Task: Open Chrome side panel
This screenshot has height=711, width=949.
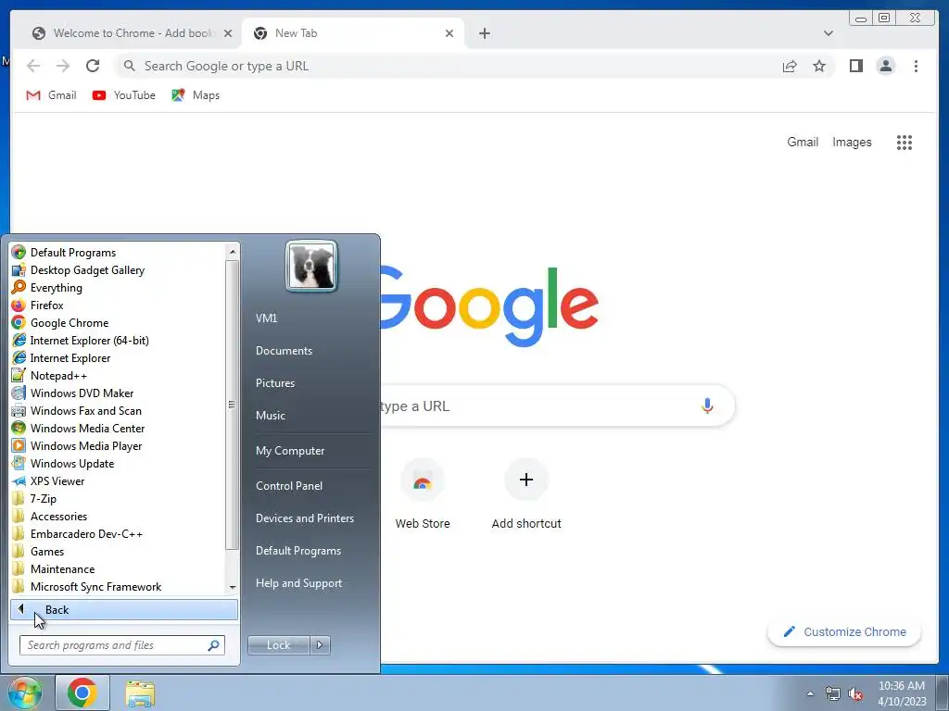Action: (855, 66)
